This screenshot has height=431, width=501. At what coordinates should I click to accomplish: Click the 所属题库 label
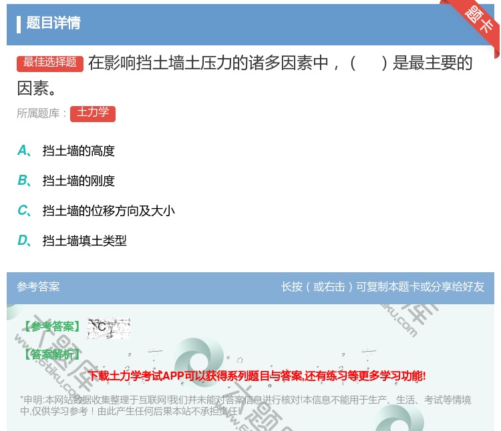tap(41, 113)
